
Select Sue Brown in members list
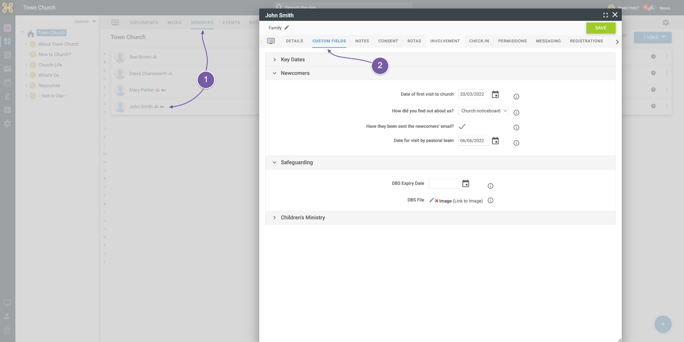click(x=140, y=57)
